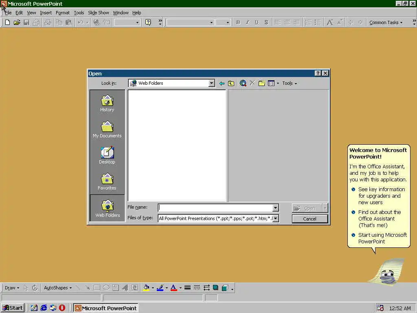The width and height of the screenshot is (417, 313).
Task: Click the Line Color brush icon
Action: click(160, 288)
